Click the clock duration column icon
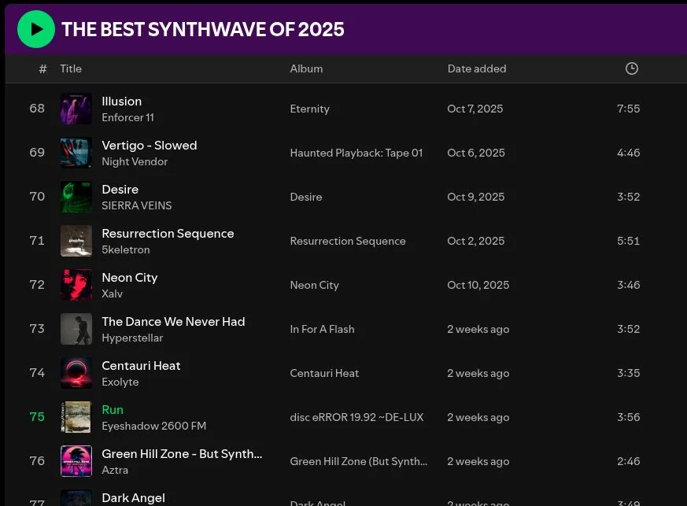687x506 pixels. tap(631, 68)
